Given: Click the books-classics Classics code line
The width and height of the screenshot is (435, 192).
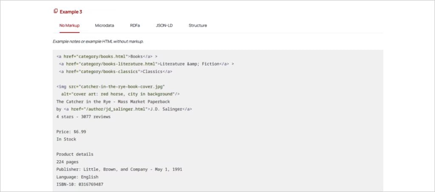Looking at the screenshot, I should 116,71.
